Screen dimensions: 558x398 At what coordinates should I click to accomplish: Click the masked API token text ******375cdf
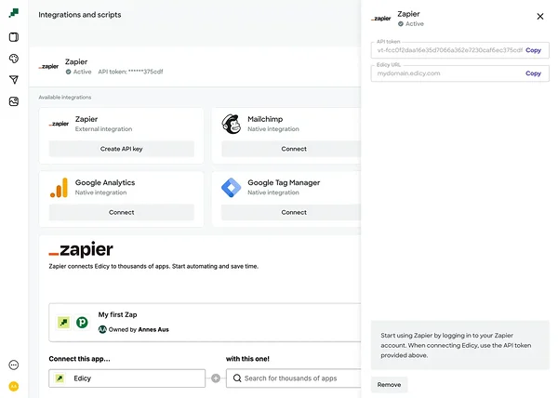point(146,72)
